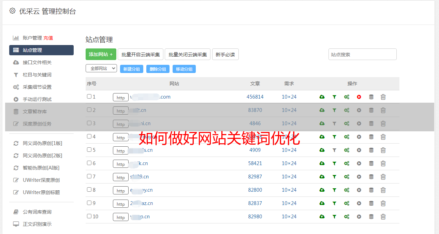Open the green filter icon in row 4

334,137
